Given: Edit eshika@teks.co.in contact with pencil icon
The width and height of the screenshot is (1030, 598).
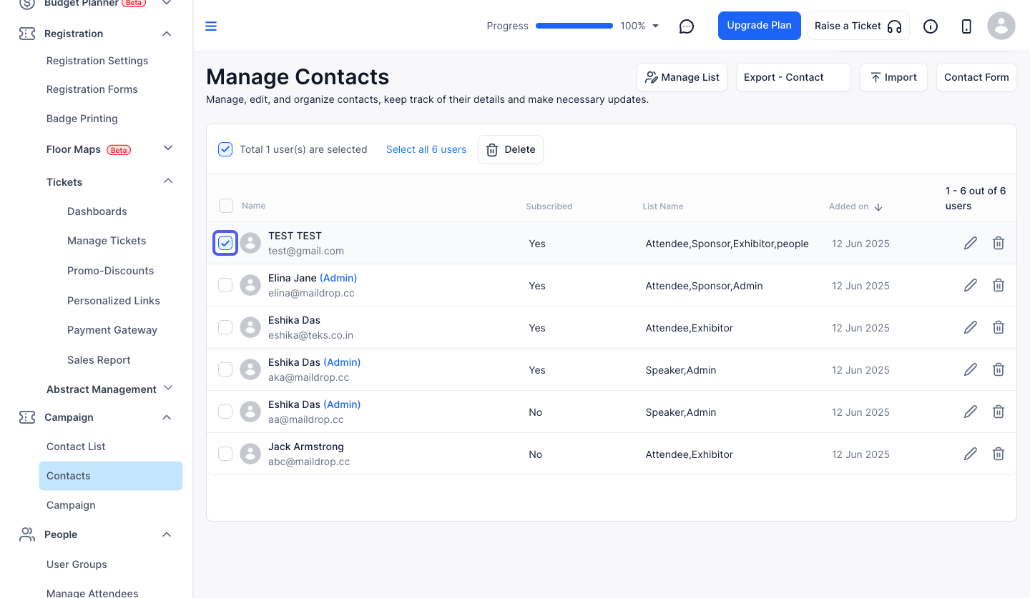Looking at the screenshot, I should pos(971,328).
